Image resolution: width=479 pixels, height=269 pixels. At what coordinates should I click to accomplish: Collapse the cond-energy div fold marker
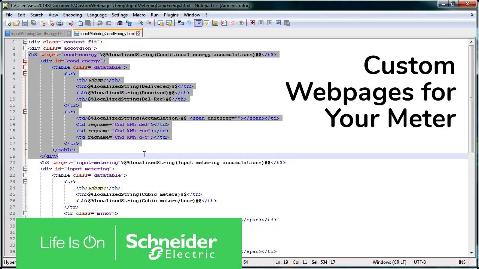click(25, 61)
